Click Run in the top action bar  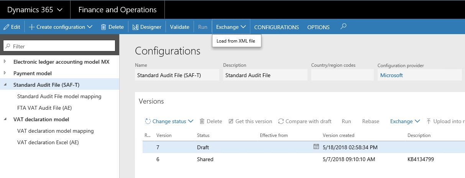click(x=203, y=27)
